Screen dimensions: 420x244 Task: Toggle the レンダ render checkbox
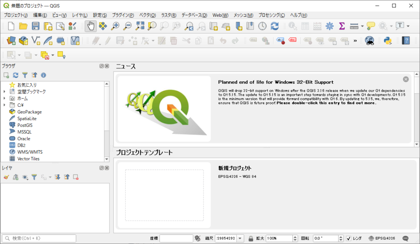click(349, 238)
